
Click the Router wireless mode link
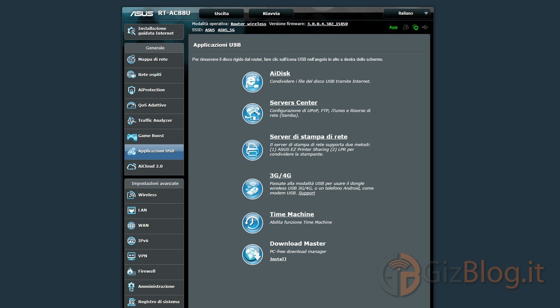(248, 24)
